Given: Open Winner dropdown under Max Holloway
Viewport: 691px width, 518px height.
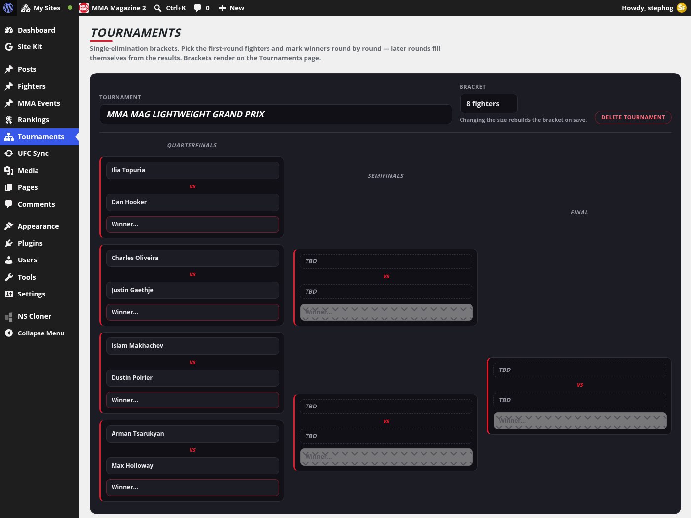Looking at the screenshot, I should tap(192, 487).
